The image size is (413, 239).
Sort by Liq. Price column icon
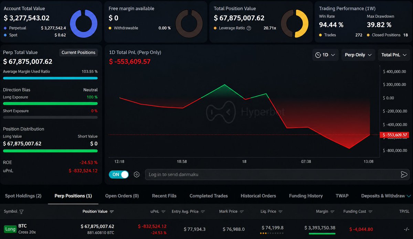click(x=280, y=211)
